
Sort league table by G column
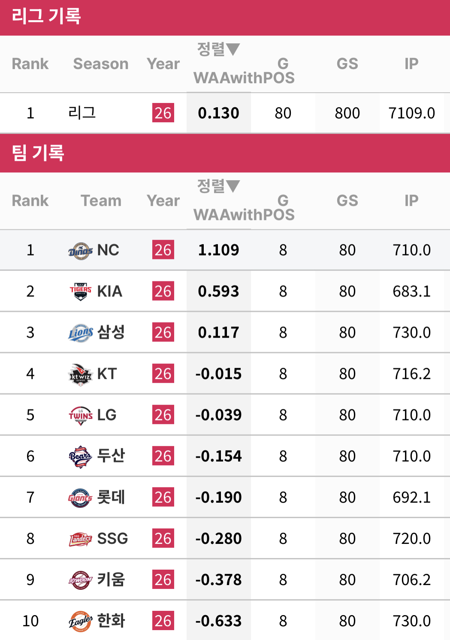click(283, 63)
